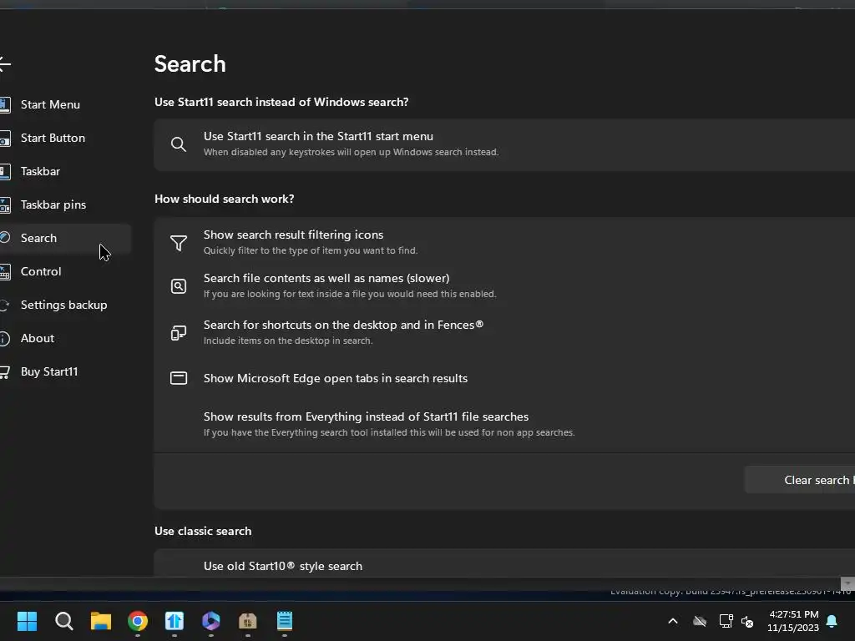Screen dimensions: 855x641
Task: Open taskbar Search magnifier
Action: point(63,621)
